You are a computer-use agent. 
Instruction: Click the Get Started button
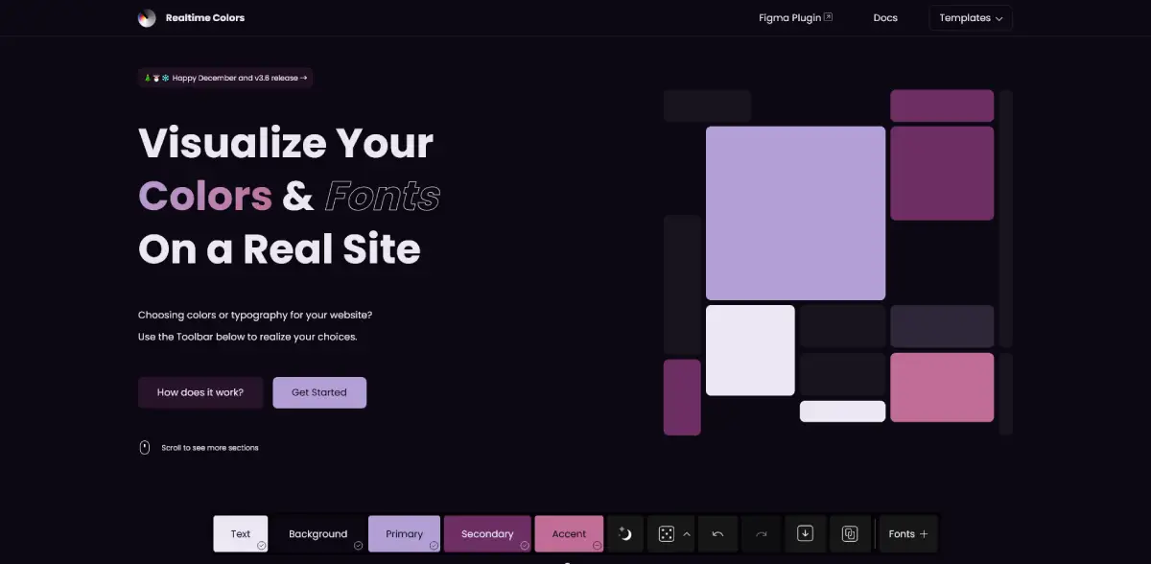(319, 392)
